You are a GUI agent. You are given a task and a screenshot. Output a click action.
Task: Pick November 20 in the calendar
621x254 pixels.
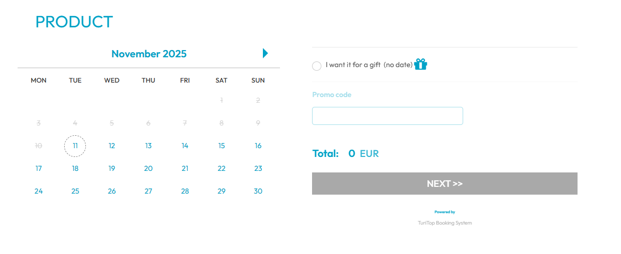coord(149,169)
